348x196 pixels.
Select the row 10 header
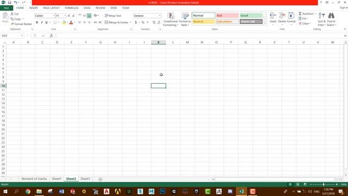tap(3, 86)
